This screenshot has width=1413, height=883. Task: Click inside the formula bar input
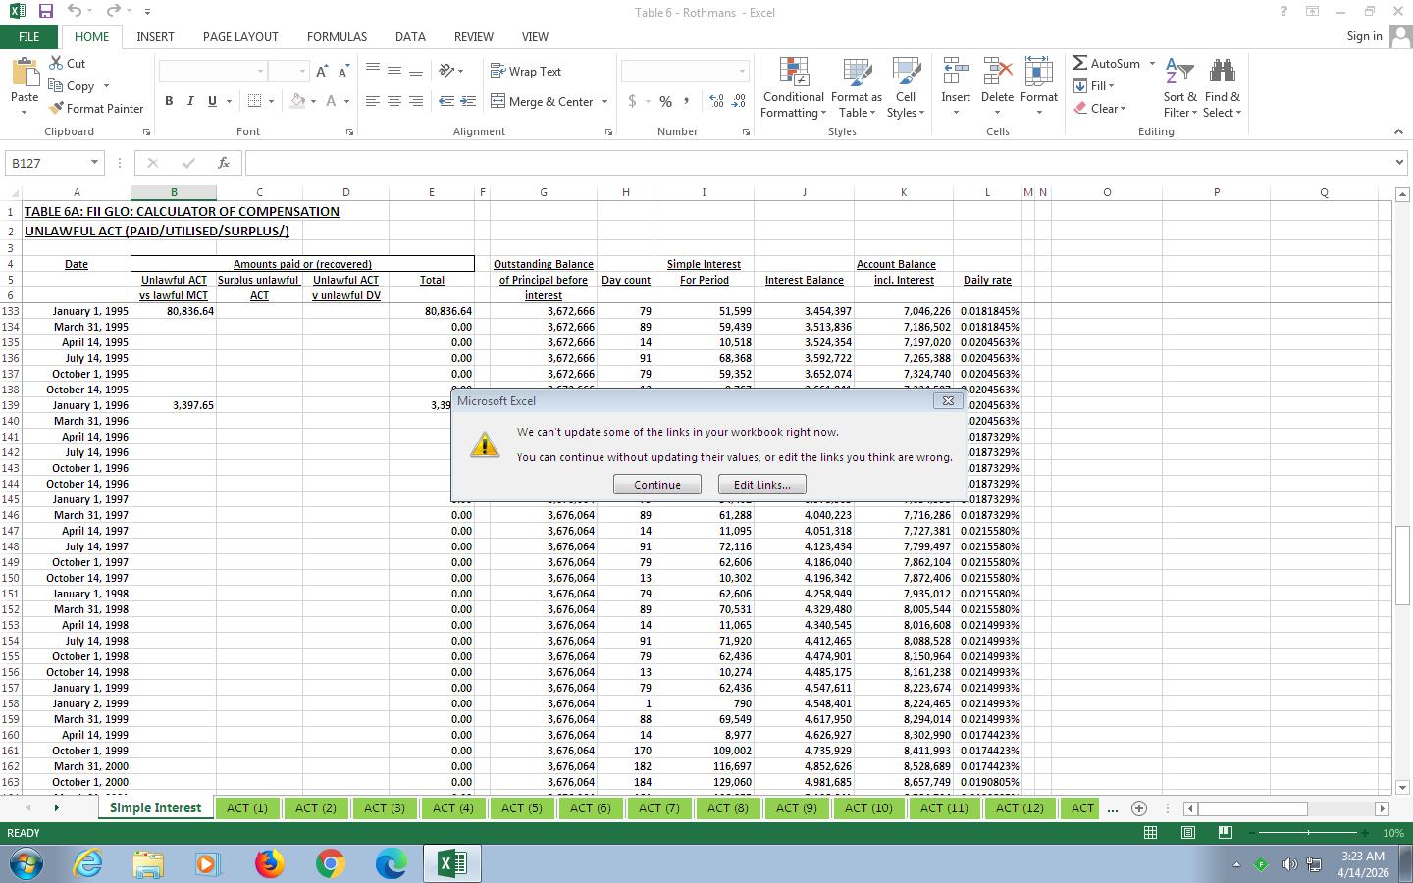(x=785, y=163)
